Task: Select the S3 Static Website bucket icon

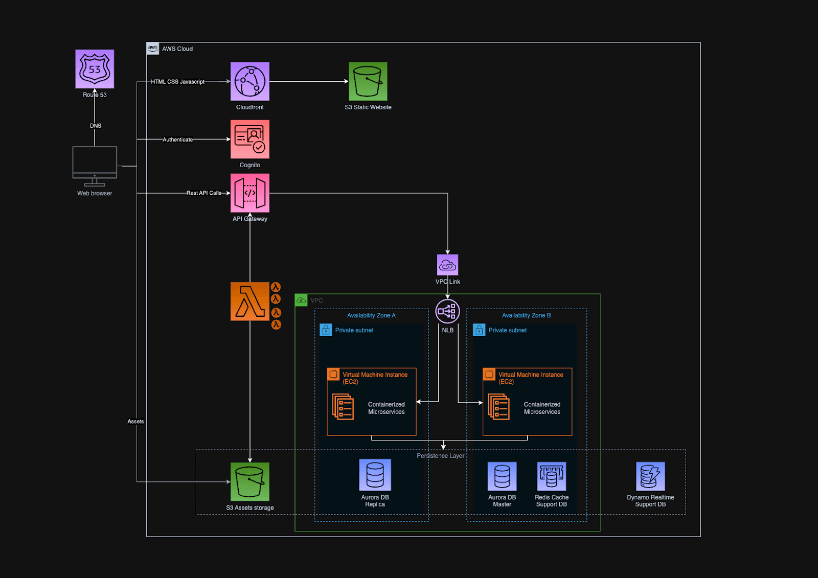Action: (369, 82)
